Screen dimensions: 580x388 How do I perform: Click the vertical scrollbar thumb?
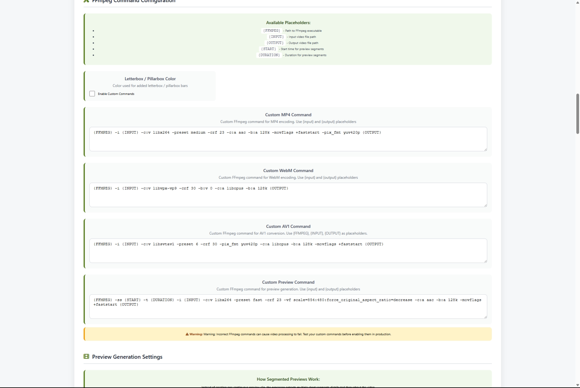pyautogui.click(x=577, y=114)
